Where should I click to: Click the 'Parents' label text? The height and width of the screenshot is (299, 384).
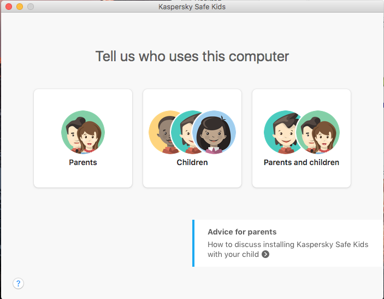pyautogui.click(x=83, y=162)
